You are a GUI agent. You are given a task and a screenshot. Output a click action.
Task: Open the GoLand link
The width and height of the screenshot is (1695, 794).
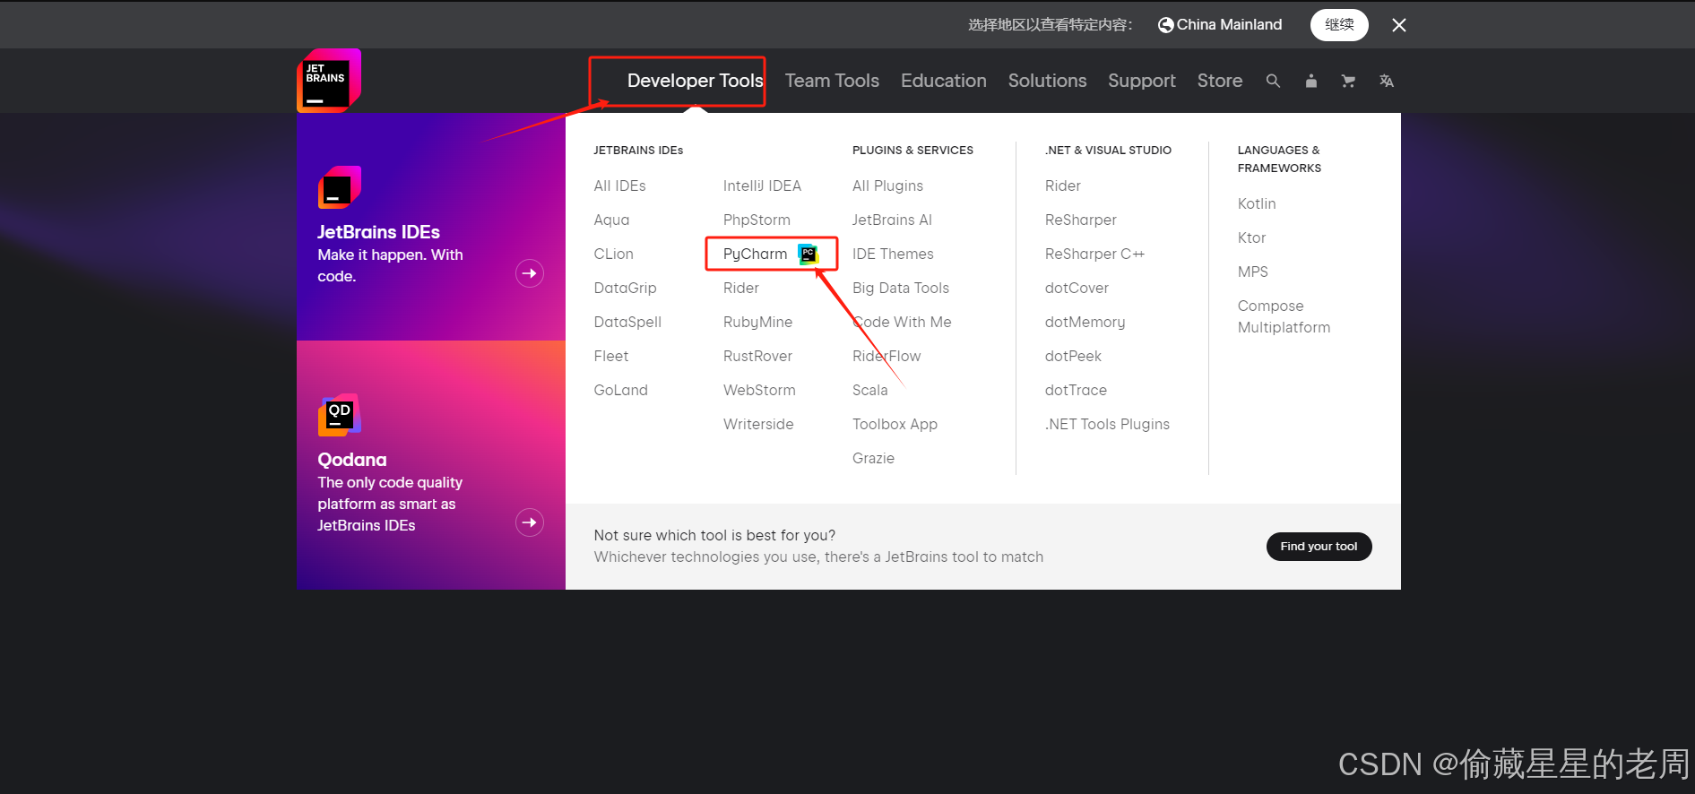click(x=620, y=390)
